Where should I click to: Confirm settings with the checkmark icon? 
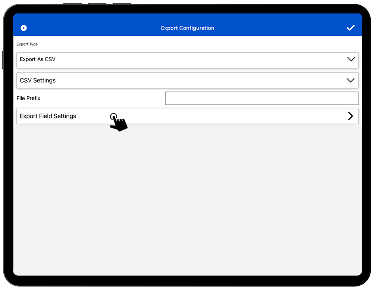[x=350, y=28]
